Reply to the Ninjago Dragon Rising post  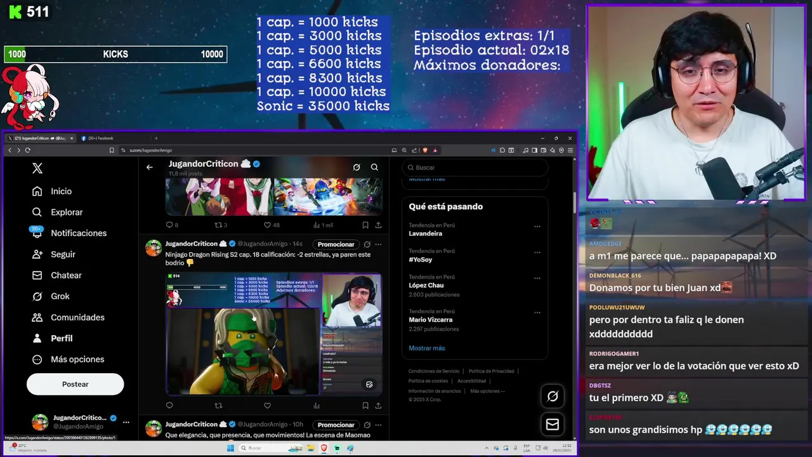169,406
